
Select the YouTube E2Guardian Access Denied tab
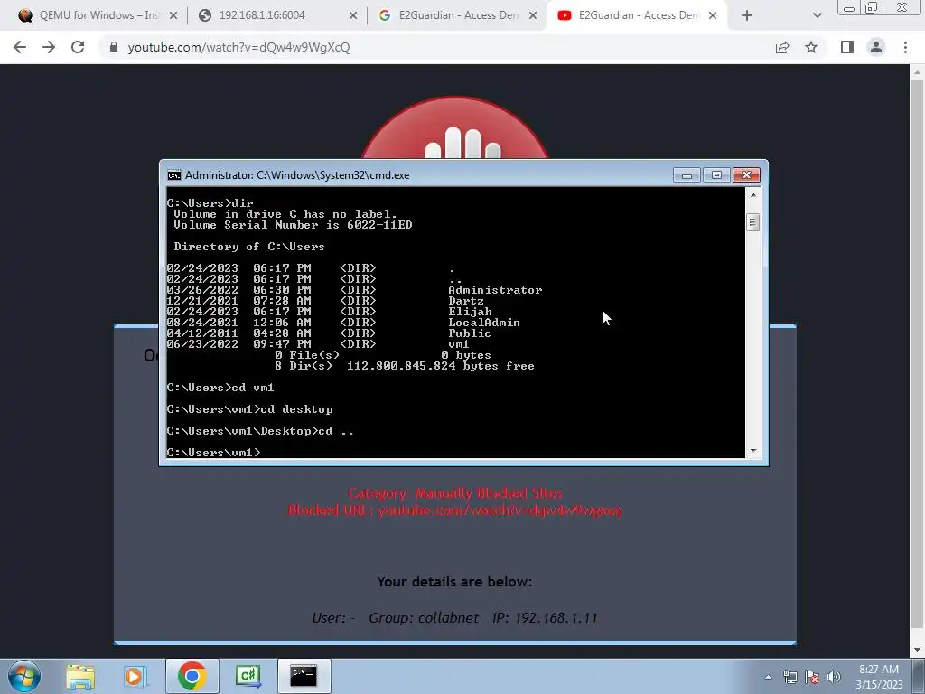point(636,16)
